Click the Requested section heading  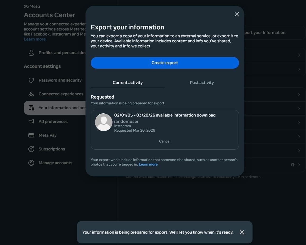coord(102,97)
